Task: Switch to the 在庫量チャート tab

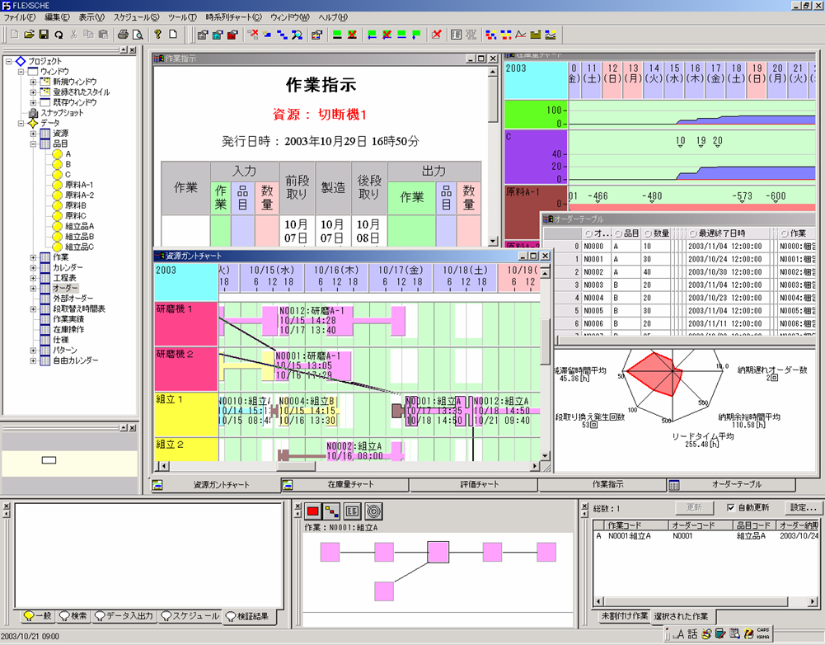Action: pos(345,485)
